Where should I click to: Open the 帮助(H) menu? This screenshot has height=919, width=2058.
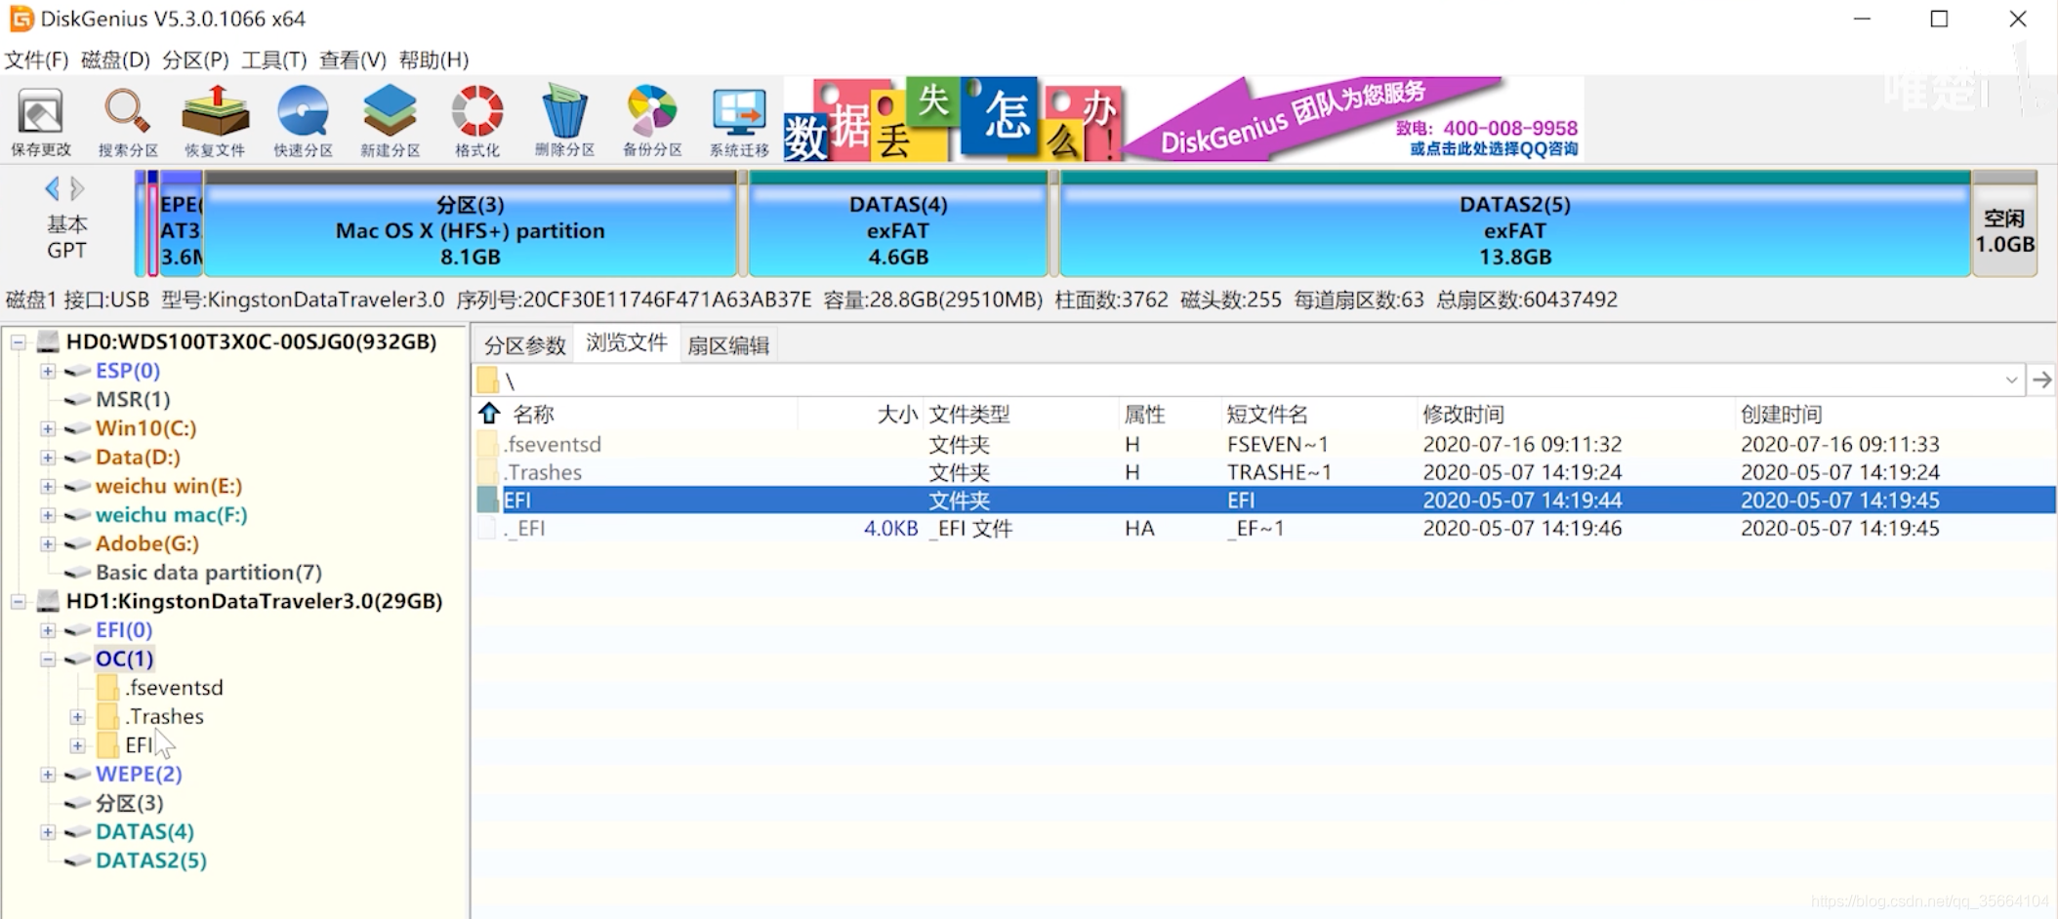tap(433, 60)
